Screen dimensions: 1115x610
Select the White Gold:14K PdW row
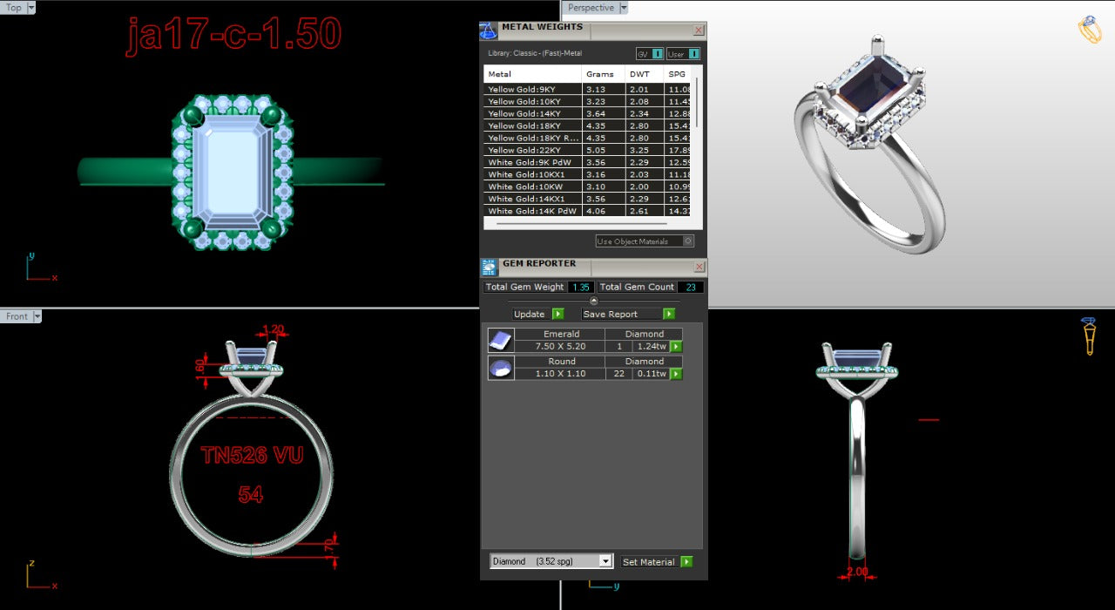(587, 211)
